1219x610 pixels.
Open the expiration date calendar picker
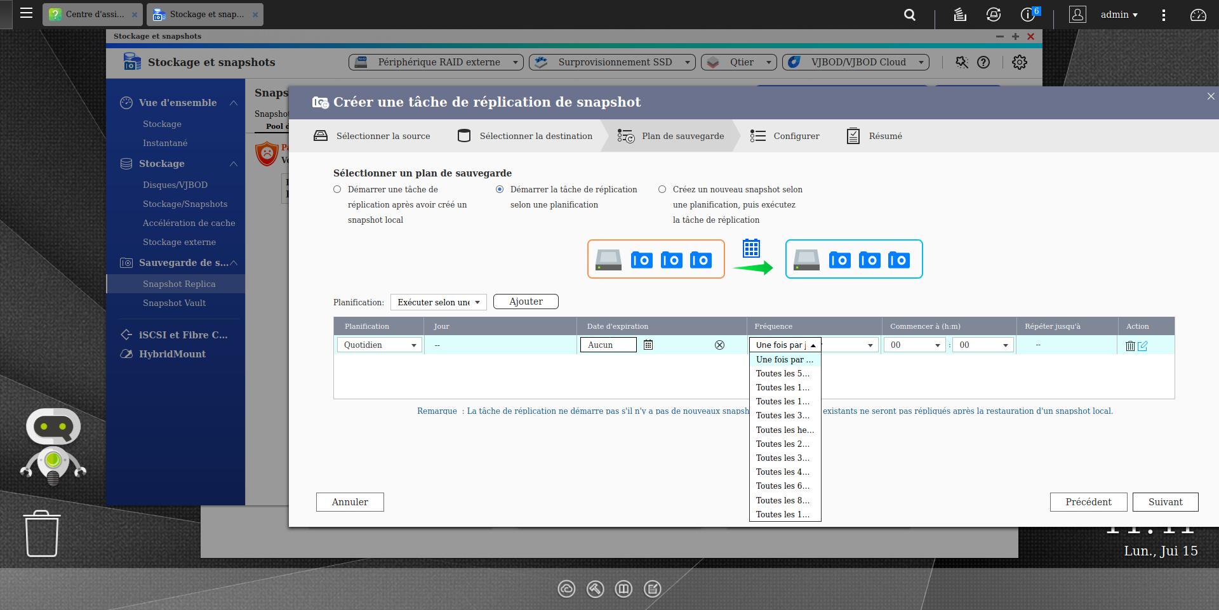pyautogui.click(x=648, y=345)
